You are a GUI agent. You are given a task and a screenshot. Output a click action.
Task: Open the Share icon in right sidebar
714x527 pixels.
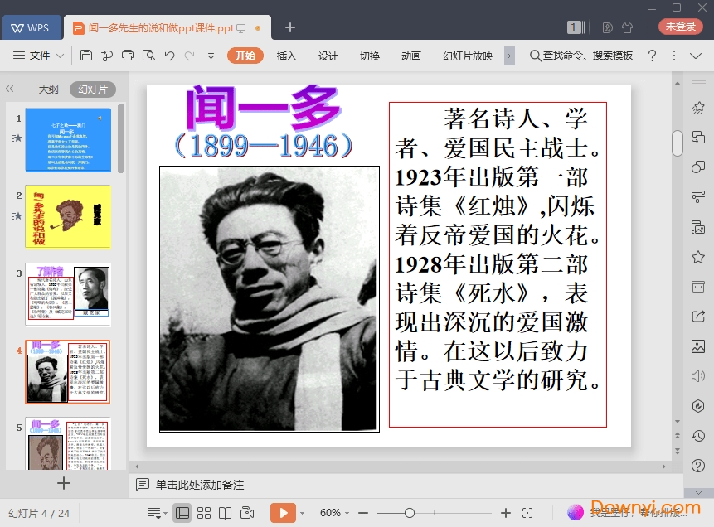point(698,316)
